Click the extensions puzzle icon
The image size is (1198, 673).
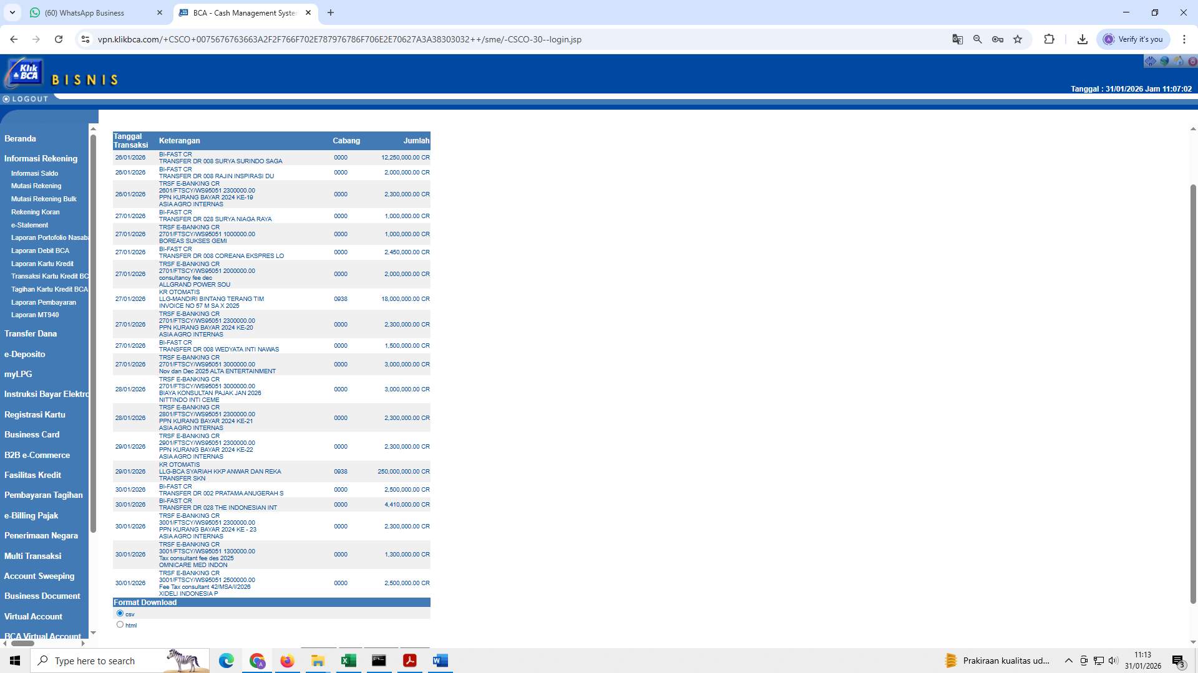pos(1049,39)
